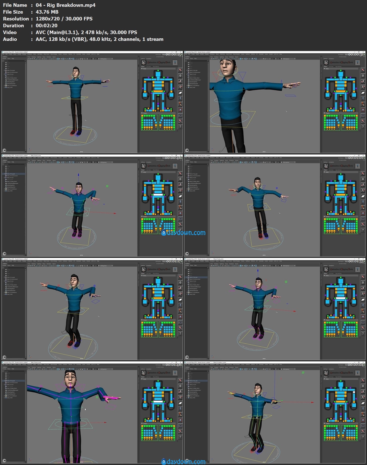
Task: Click the planet icon, 00:01:17 frame
Action: tap(180, 299)
